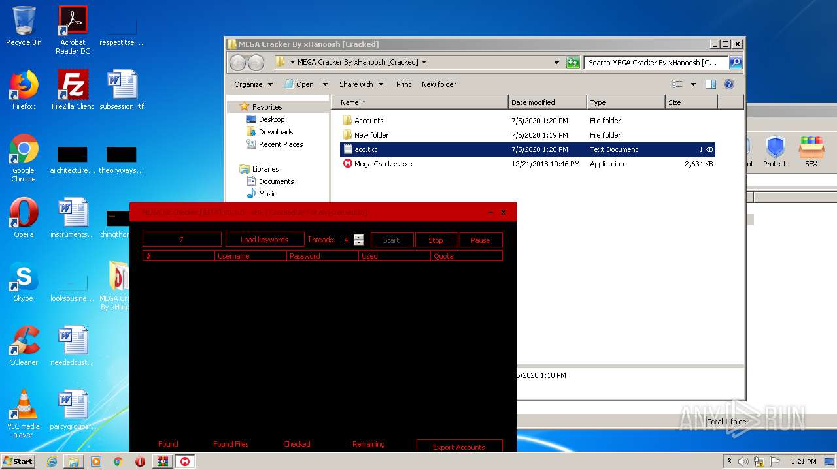Screen dimensions: 837x470
Task: Click into the Threads number field
Action: click(x=347, y=240)
